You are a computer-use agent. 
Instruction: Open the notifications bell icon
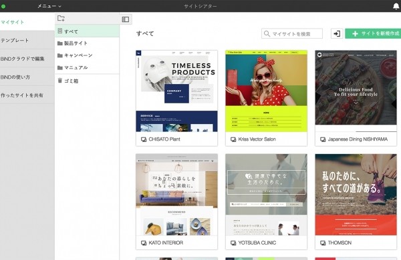click(x=396, y=6)
